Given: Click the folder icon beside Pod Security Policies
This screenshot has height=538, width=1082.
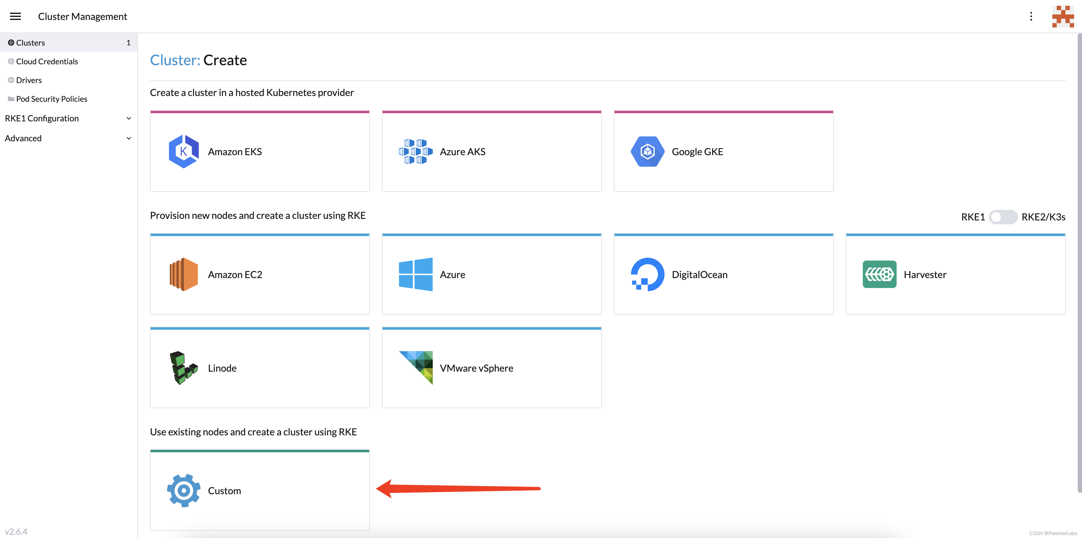Looking at the screenshot, I should 11,99.
